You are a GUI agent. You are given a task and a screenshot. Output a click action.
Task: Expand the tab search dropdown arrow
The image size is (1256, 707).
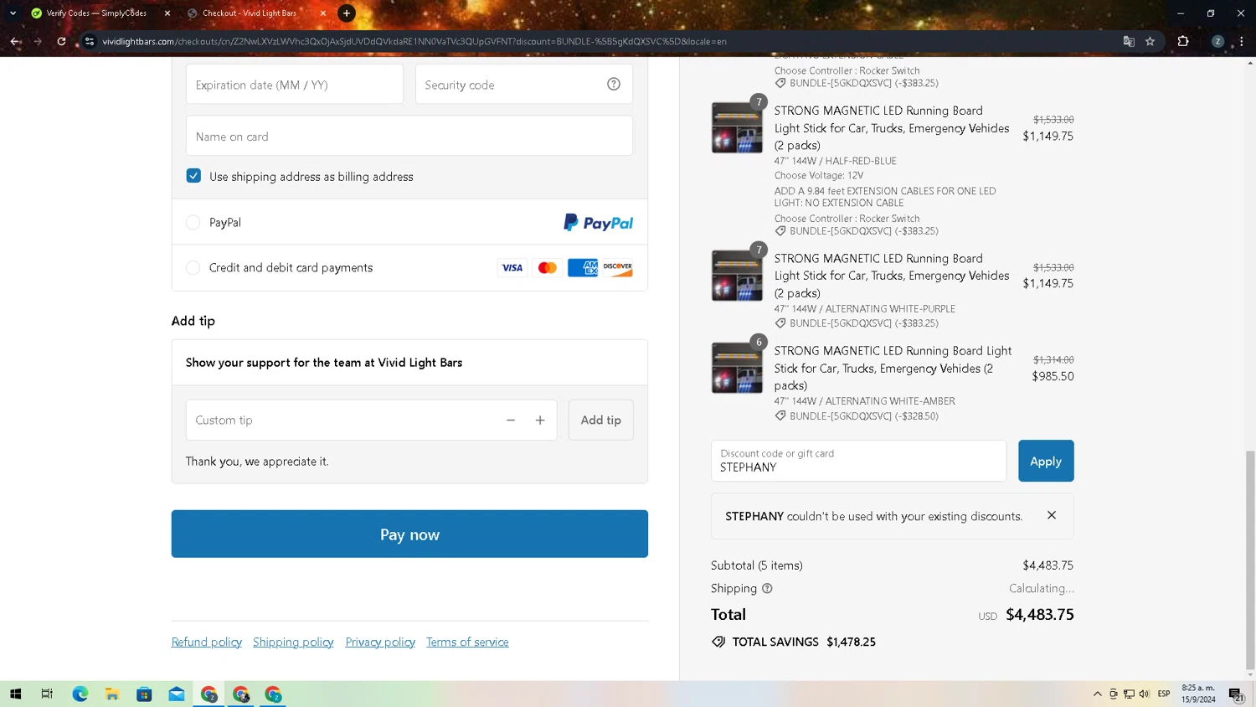point(13,13)
